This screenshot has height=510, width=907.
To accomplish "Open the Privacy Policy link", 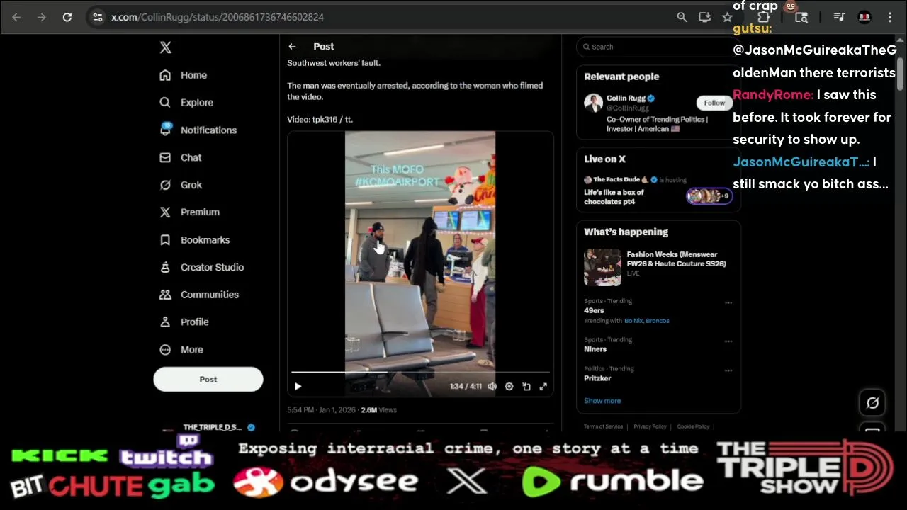I will pyautogui.click(x=650, y=426).
